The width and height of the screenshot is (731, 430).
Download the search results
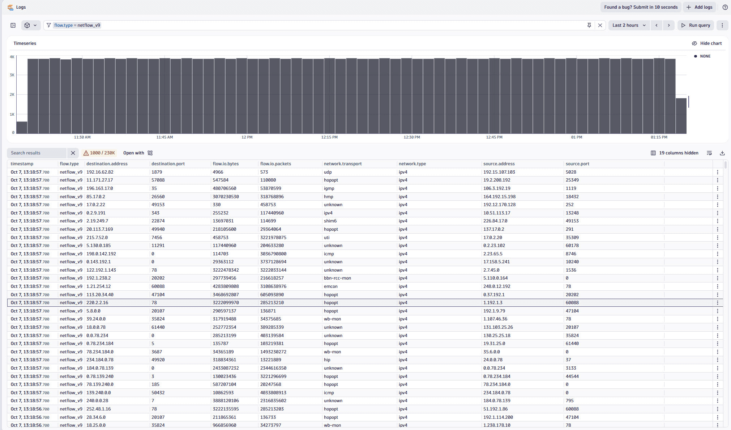point(722,153)
